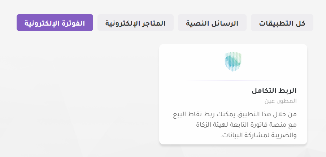
Task: Select the الرسائل النصية tab
Action: point(212,23)
